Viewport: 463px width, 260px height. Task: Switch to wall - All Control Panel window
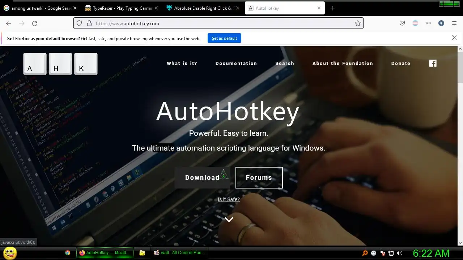click(179, 253)
